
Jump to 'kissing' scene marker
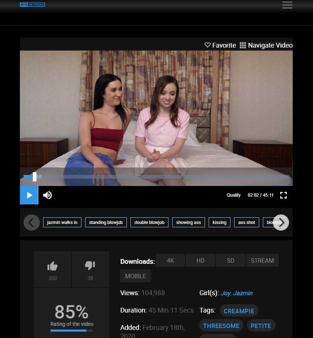point(219,223)
